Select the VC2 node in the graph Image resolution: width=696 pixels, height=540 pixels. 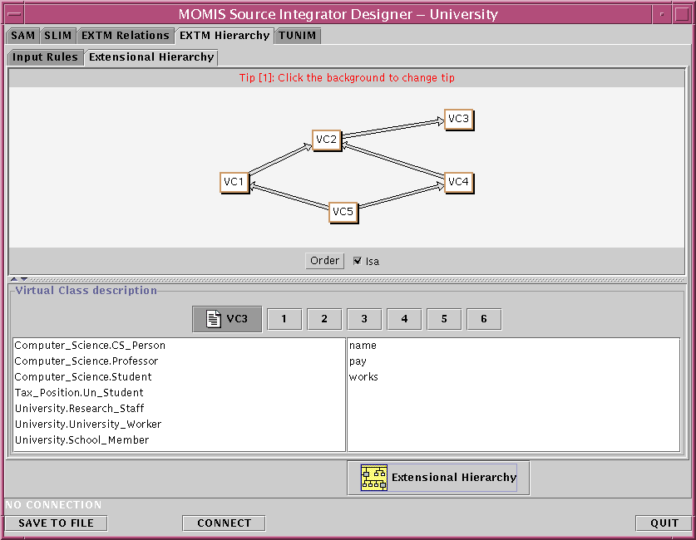click(326, 140)
